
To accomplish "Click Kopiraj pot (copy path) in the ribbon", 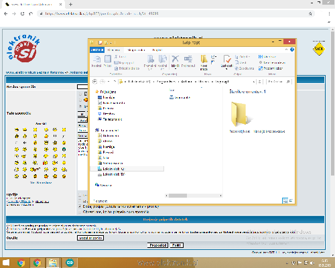I will tap(124, 63).
